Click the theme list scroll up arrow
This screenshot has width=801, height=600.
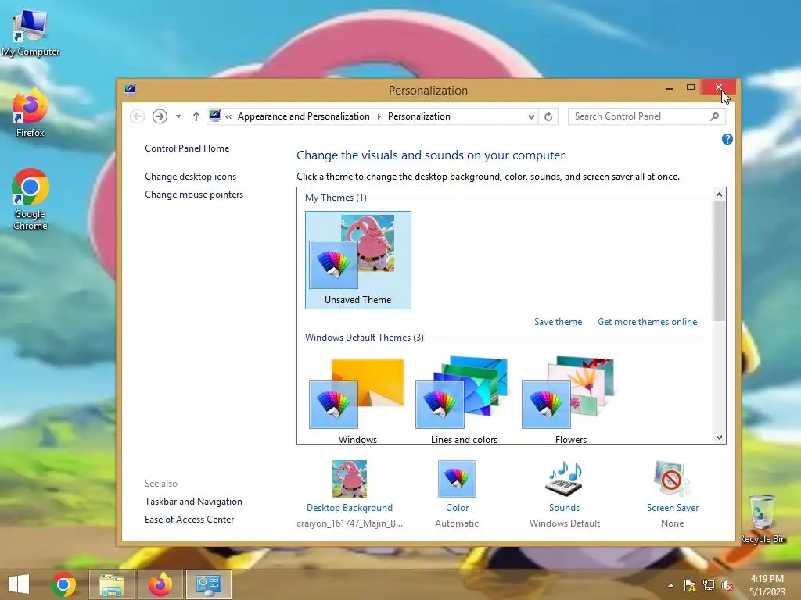pyautogui.click(x=720, y=195)
